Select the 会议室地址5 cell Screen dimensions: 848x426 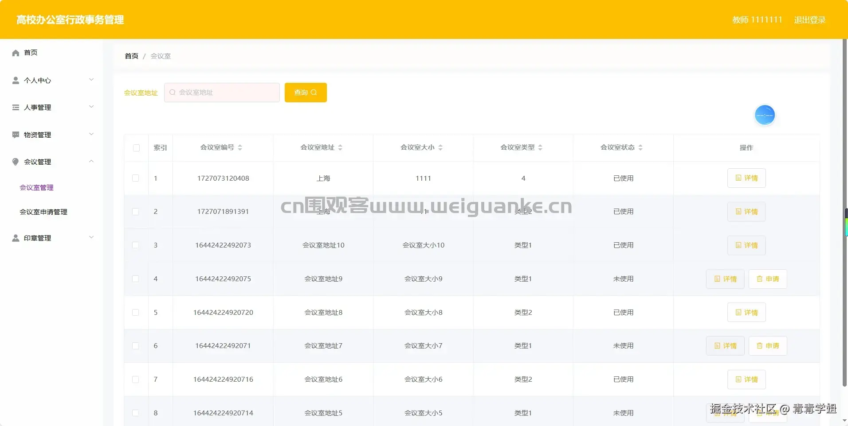coord(323,413)
